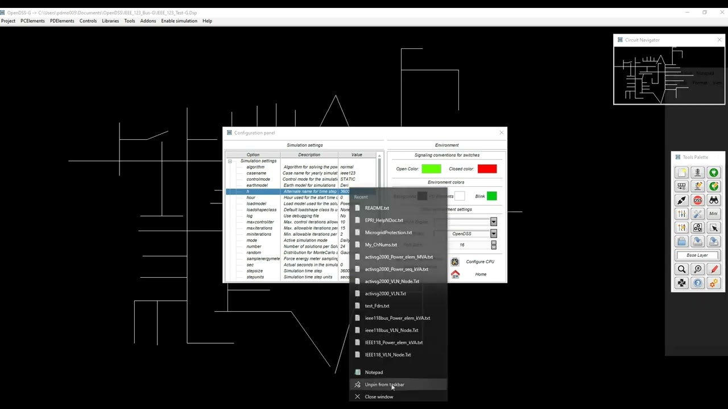This screenshot has width=728, height=409.
Task: Expand the dropdown above the OpenDSS combo
Action: point(494,222)
